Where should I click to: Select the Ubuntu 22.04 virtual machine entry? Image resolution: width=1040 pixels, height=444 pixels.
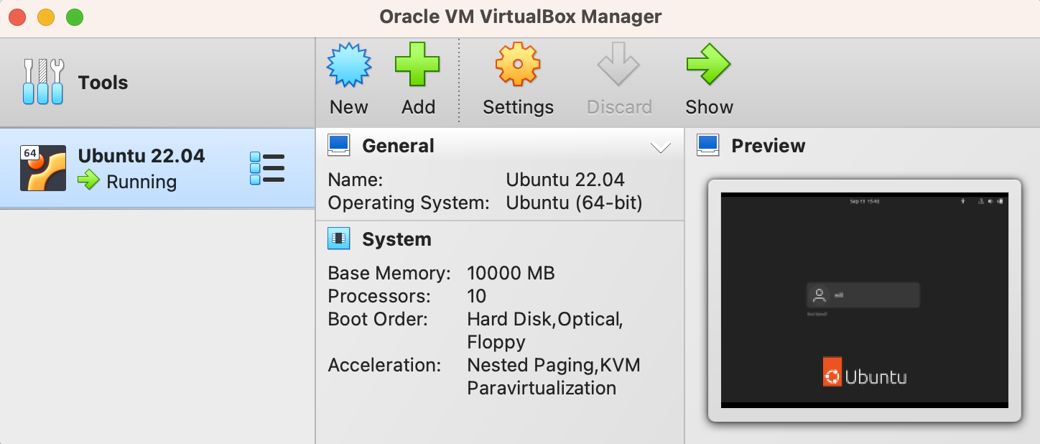point(157,169)
